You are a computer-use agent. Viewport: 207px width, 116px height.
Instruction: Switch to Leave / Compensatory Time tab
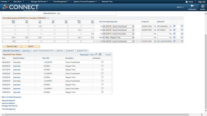43,51
